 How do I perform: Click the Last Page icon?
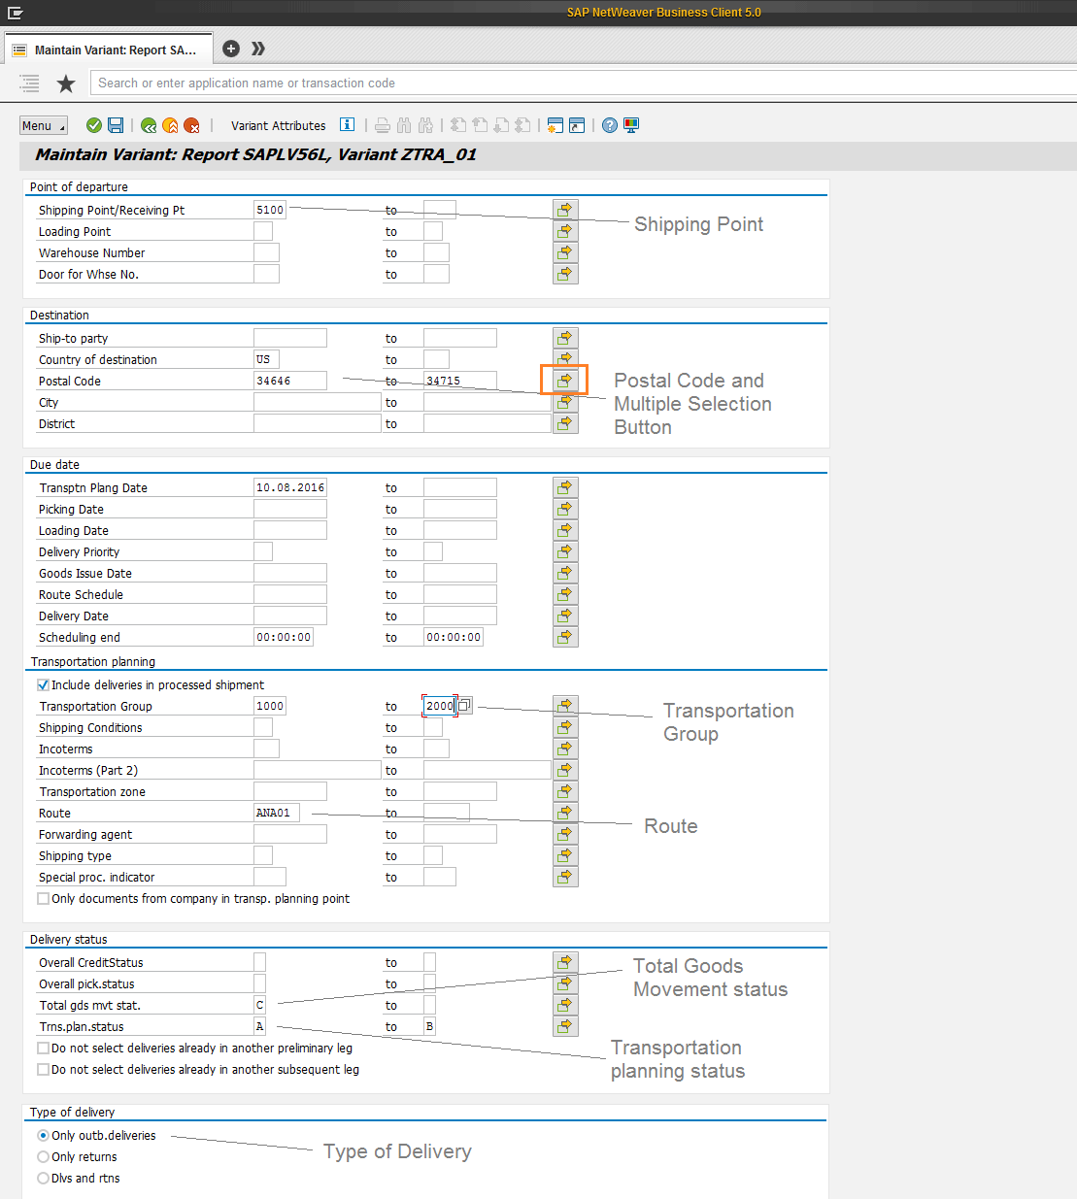[522, 125]
